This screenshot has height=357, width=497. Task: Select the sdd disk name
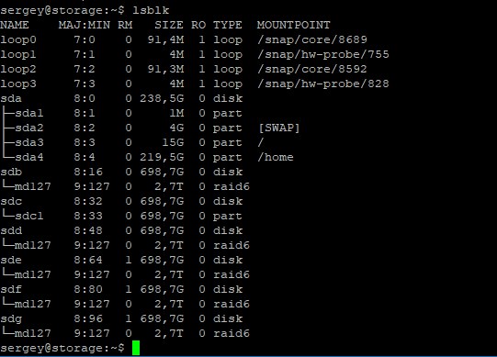[x=11, y=230]
